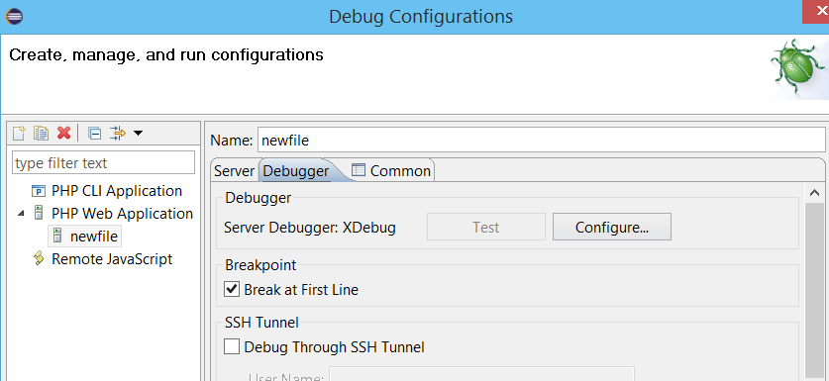
Task: Click the PHP CLI Application icon
Action: point(39,191)
